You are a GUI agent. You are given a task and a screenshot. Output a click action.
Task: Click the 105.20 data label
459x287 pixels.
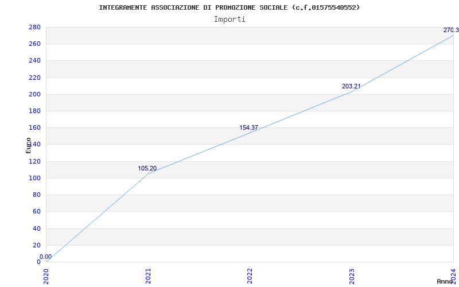click(147, 168)
